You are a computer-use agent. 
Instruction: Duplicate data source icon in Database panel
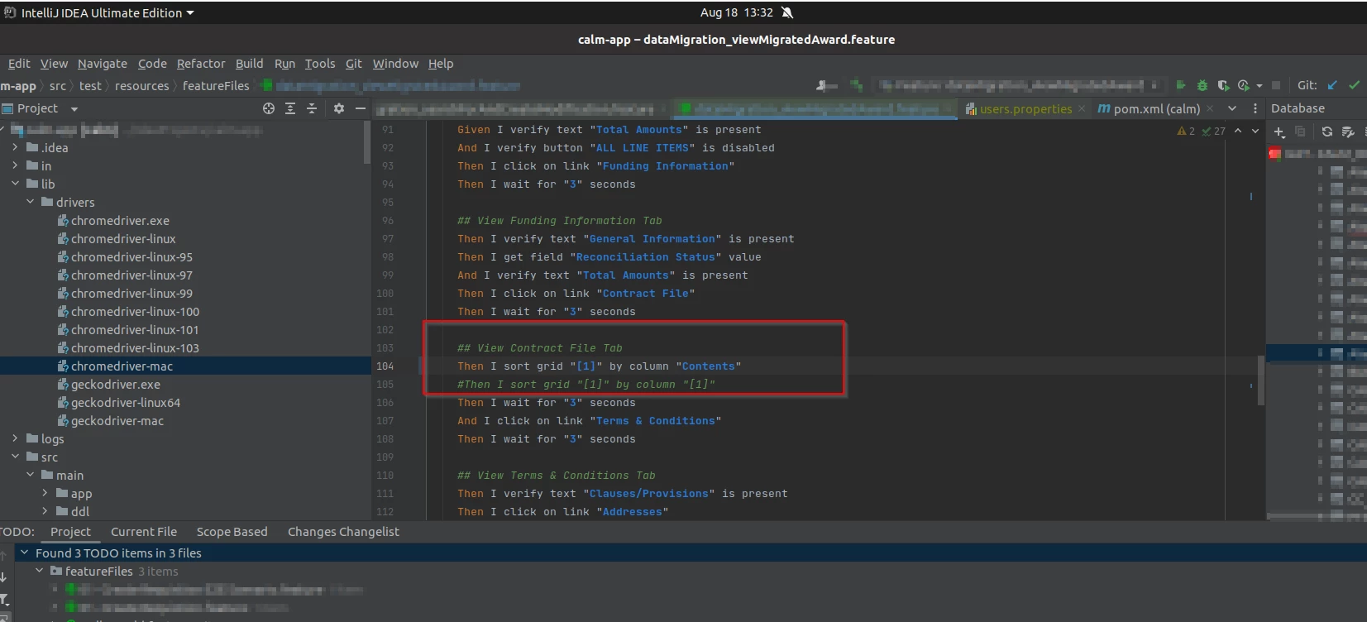1300,132
